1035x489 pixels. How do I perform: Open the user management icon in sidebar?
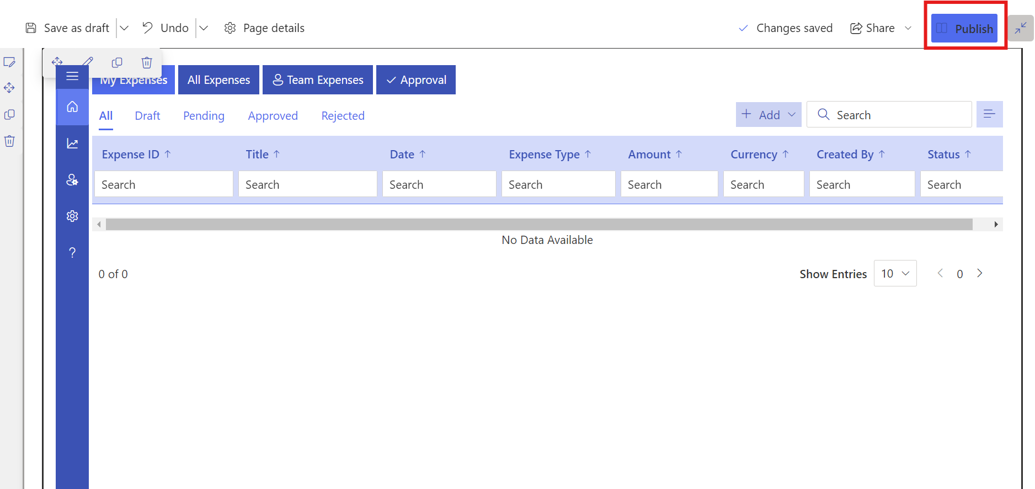click(72, 180)
